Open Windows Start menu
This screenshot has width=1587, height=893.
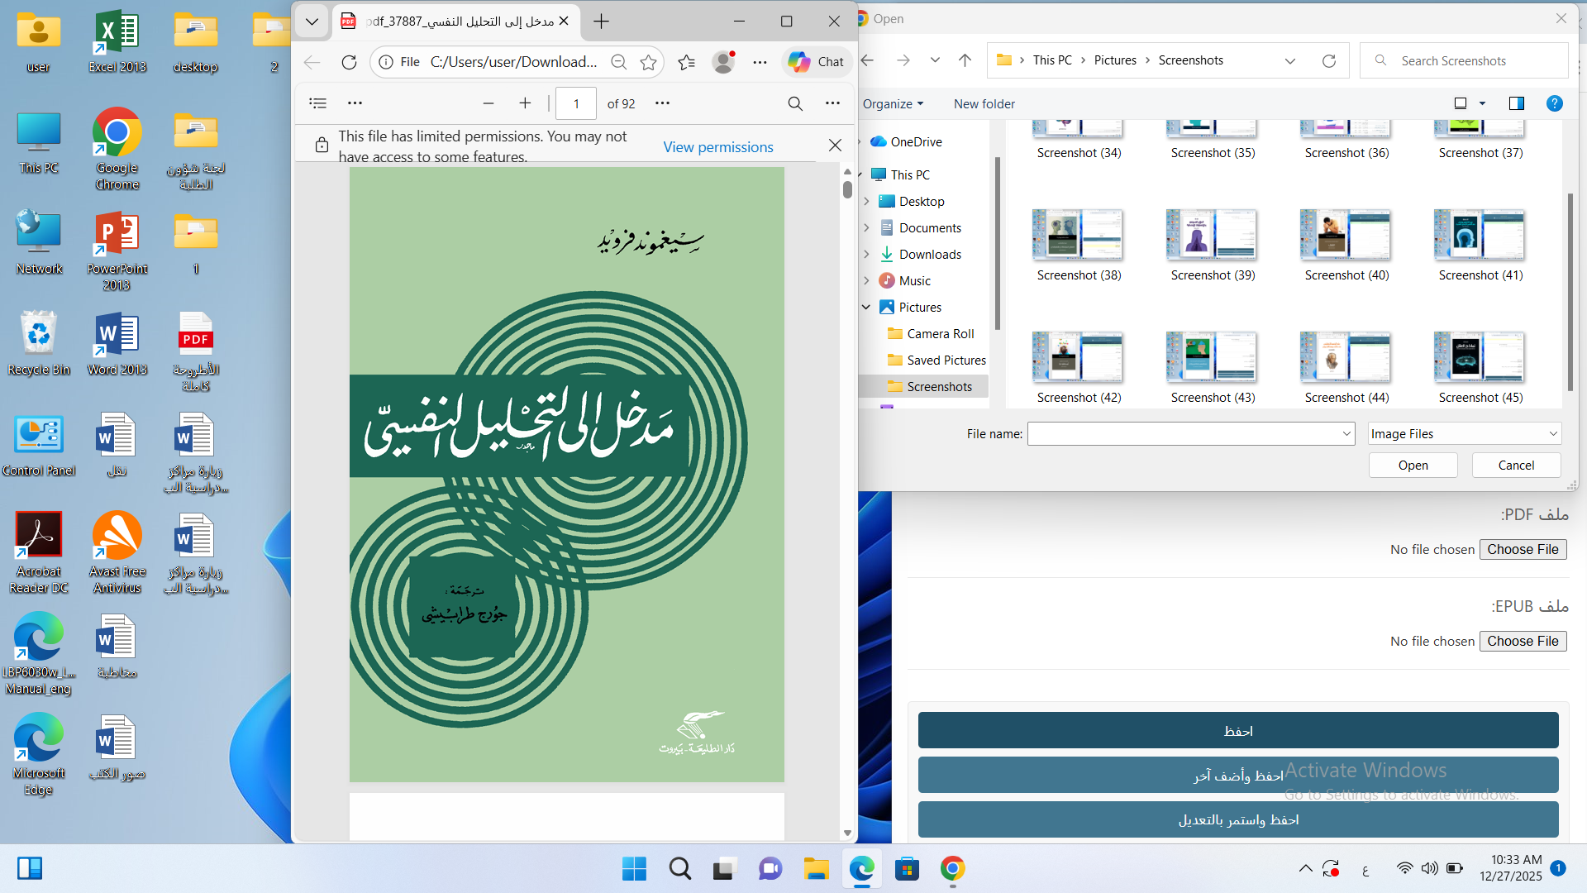coord(634,869)
